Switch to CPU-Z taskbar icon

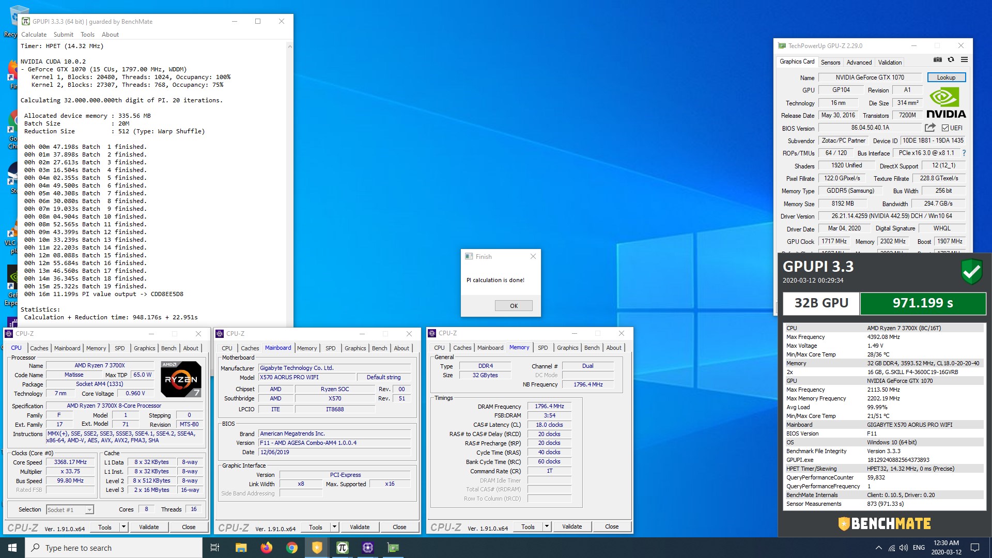click(367, 548)
